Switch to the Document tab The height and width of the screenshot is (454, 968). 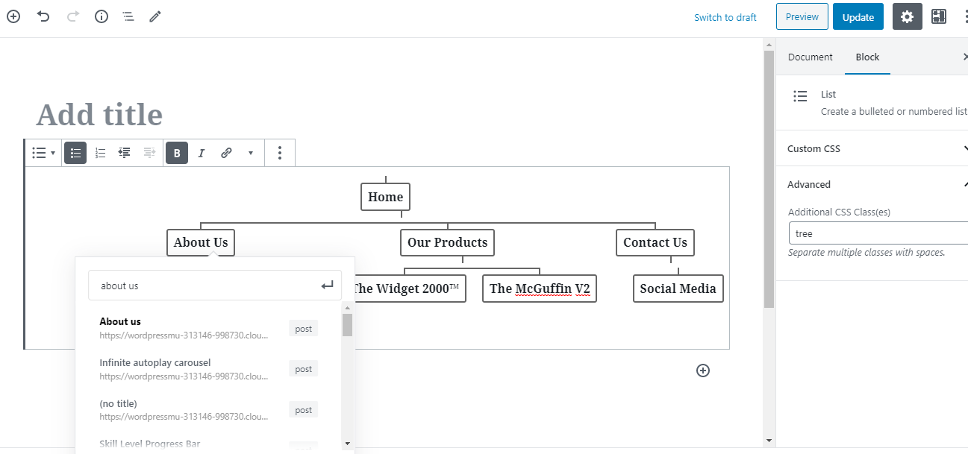point(810,57)
